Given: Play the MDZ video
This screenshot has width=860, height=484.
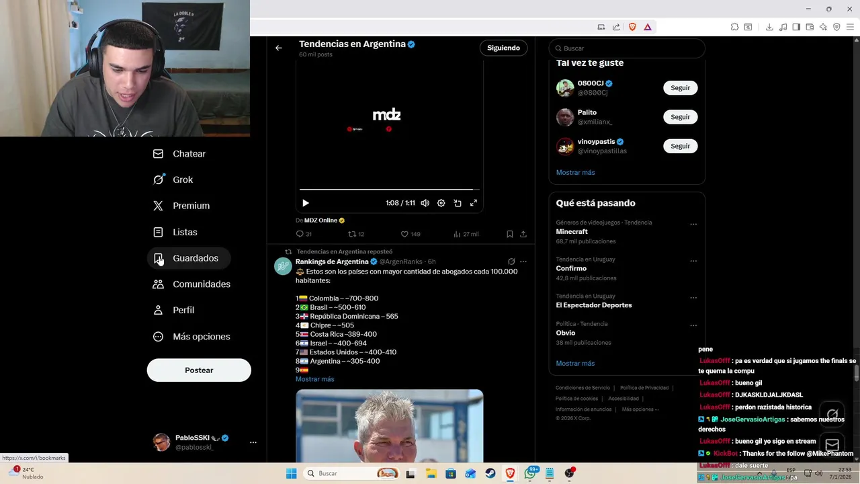Looking at the screenshot, I should pyautogui.click(x=306, y=203).
